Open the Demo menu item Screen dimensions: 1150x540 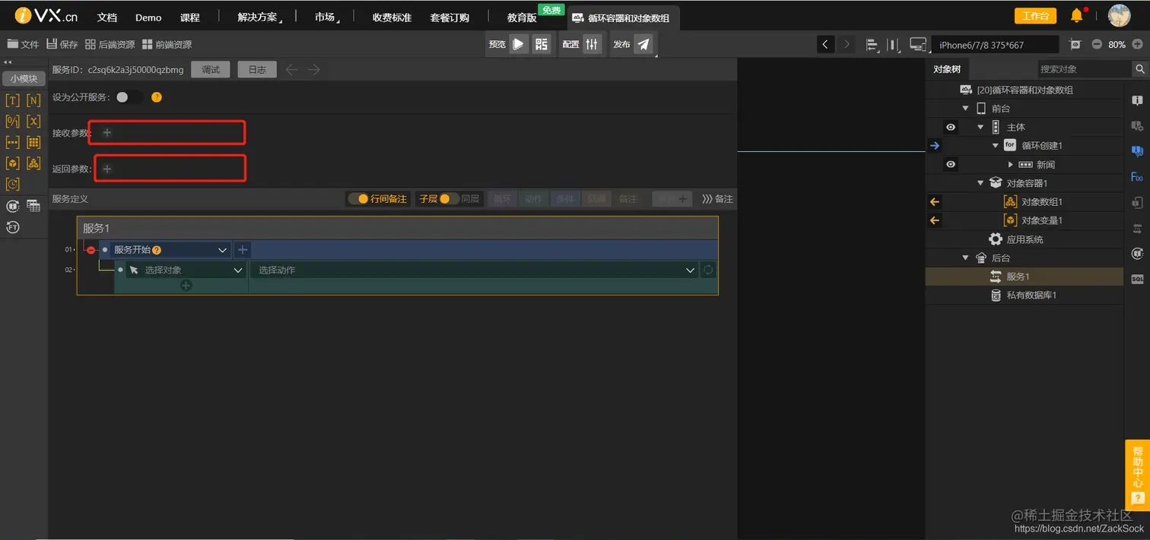(x=148, y=17)
